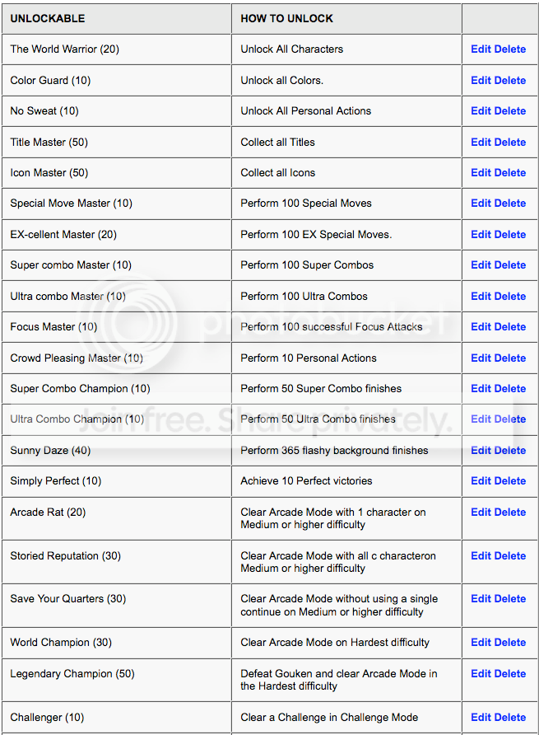Edit Save Your Quarters entry
The image size is (539, 735).
tap(481, 598)
